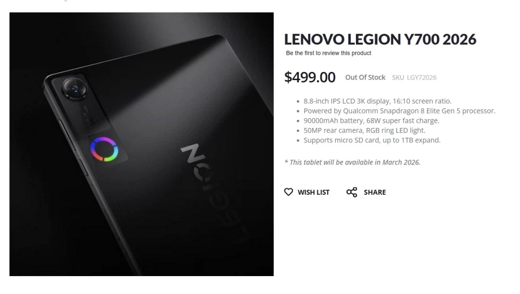Click the Out Of Stock status label

[365, 77]
